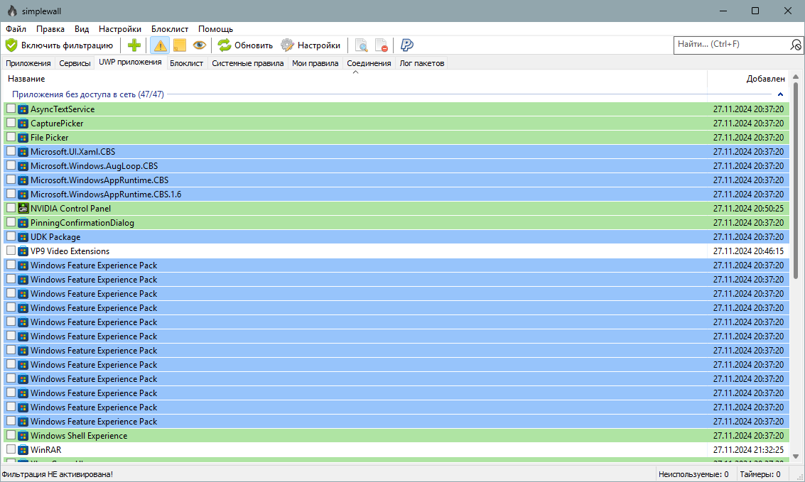Click the PinningConfirmationDialog app icon
Image resolution: width=805 pixels, height=482 pixels.
(23, 222)
